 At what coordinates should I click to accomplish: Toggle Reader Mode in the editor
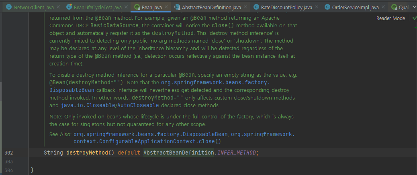click(390, 18)
